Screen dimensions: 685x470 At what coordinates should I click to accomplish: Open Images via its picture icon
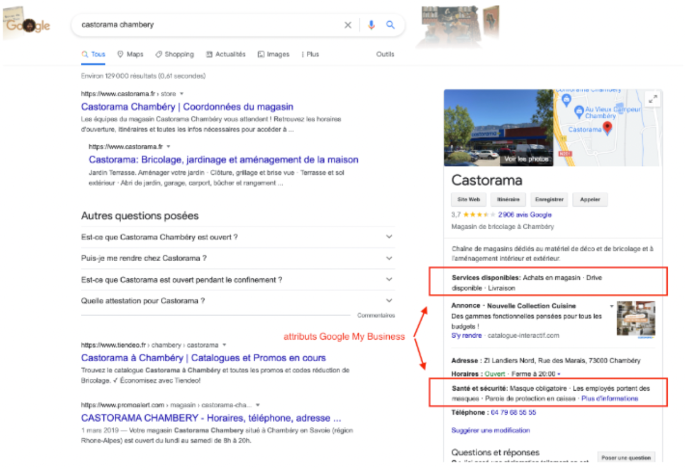(262, 54)
